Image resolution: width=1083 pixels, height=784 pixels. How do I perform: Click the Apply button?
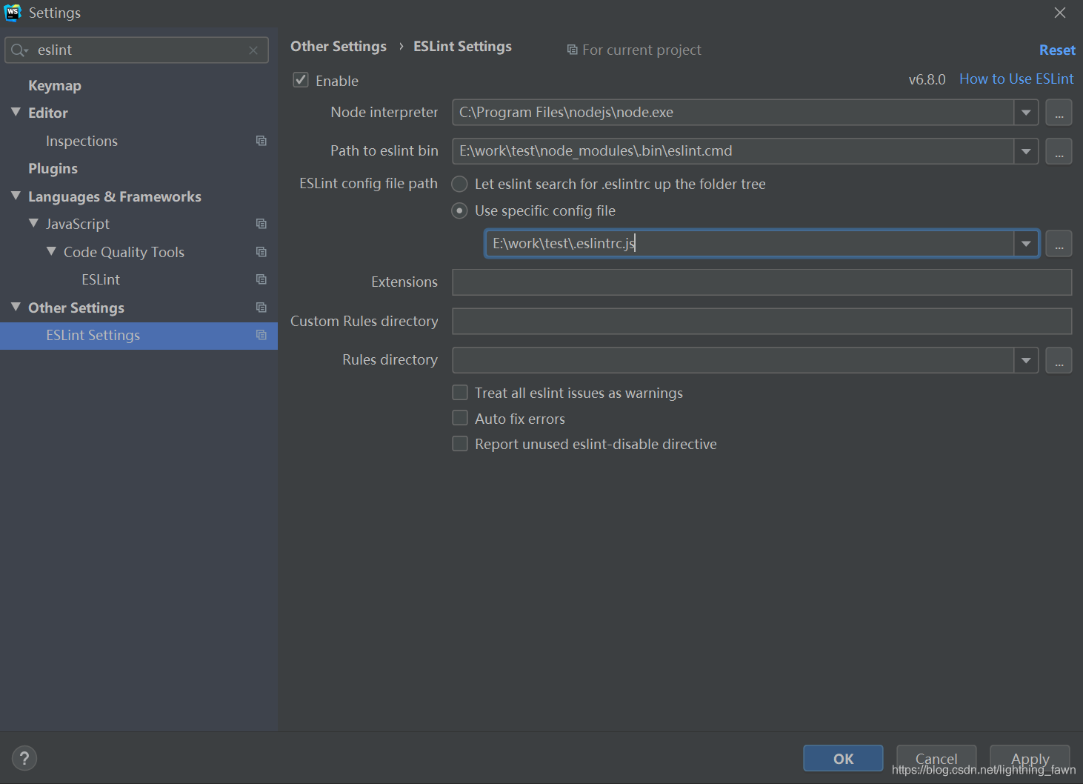click(1030, 758)
